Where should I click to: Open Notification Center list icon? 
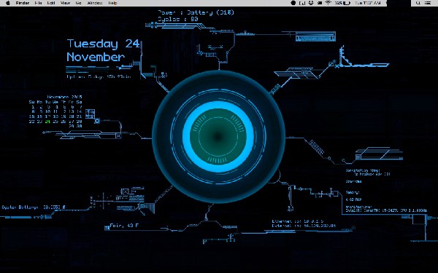pos(428,3)
